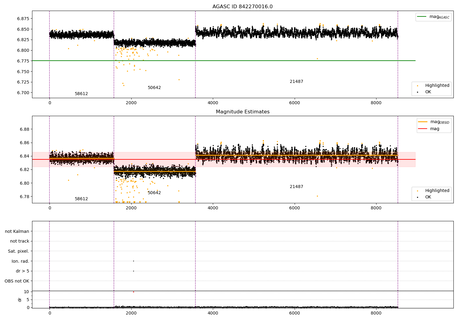Click the not track axis label

(20, 241)
